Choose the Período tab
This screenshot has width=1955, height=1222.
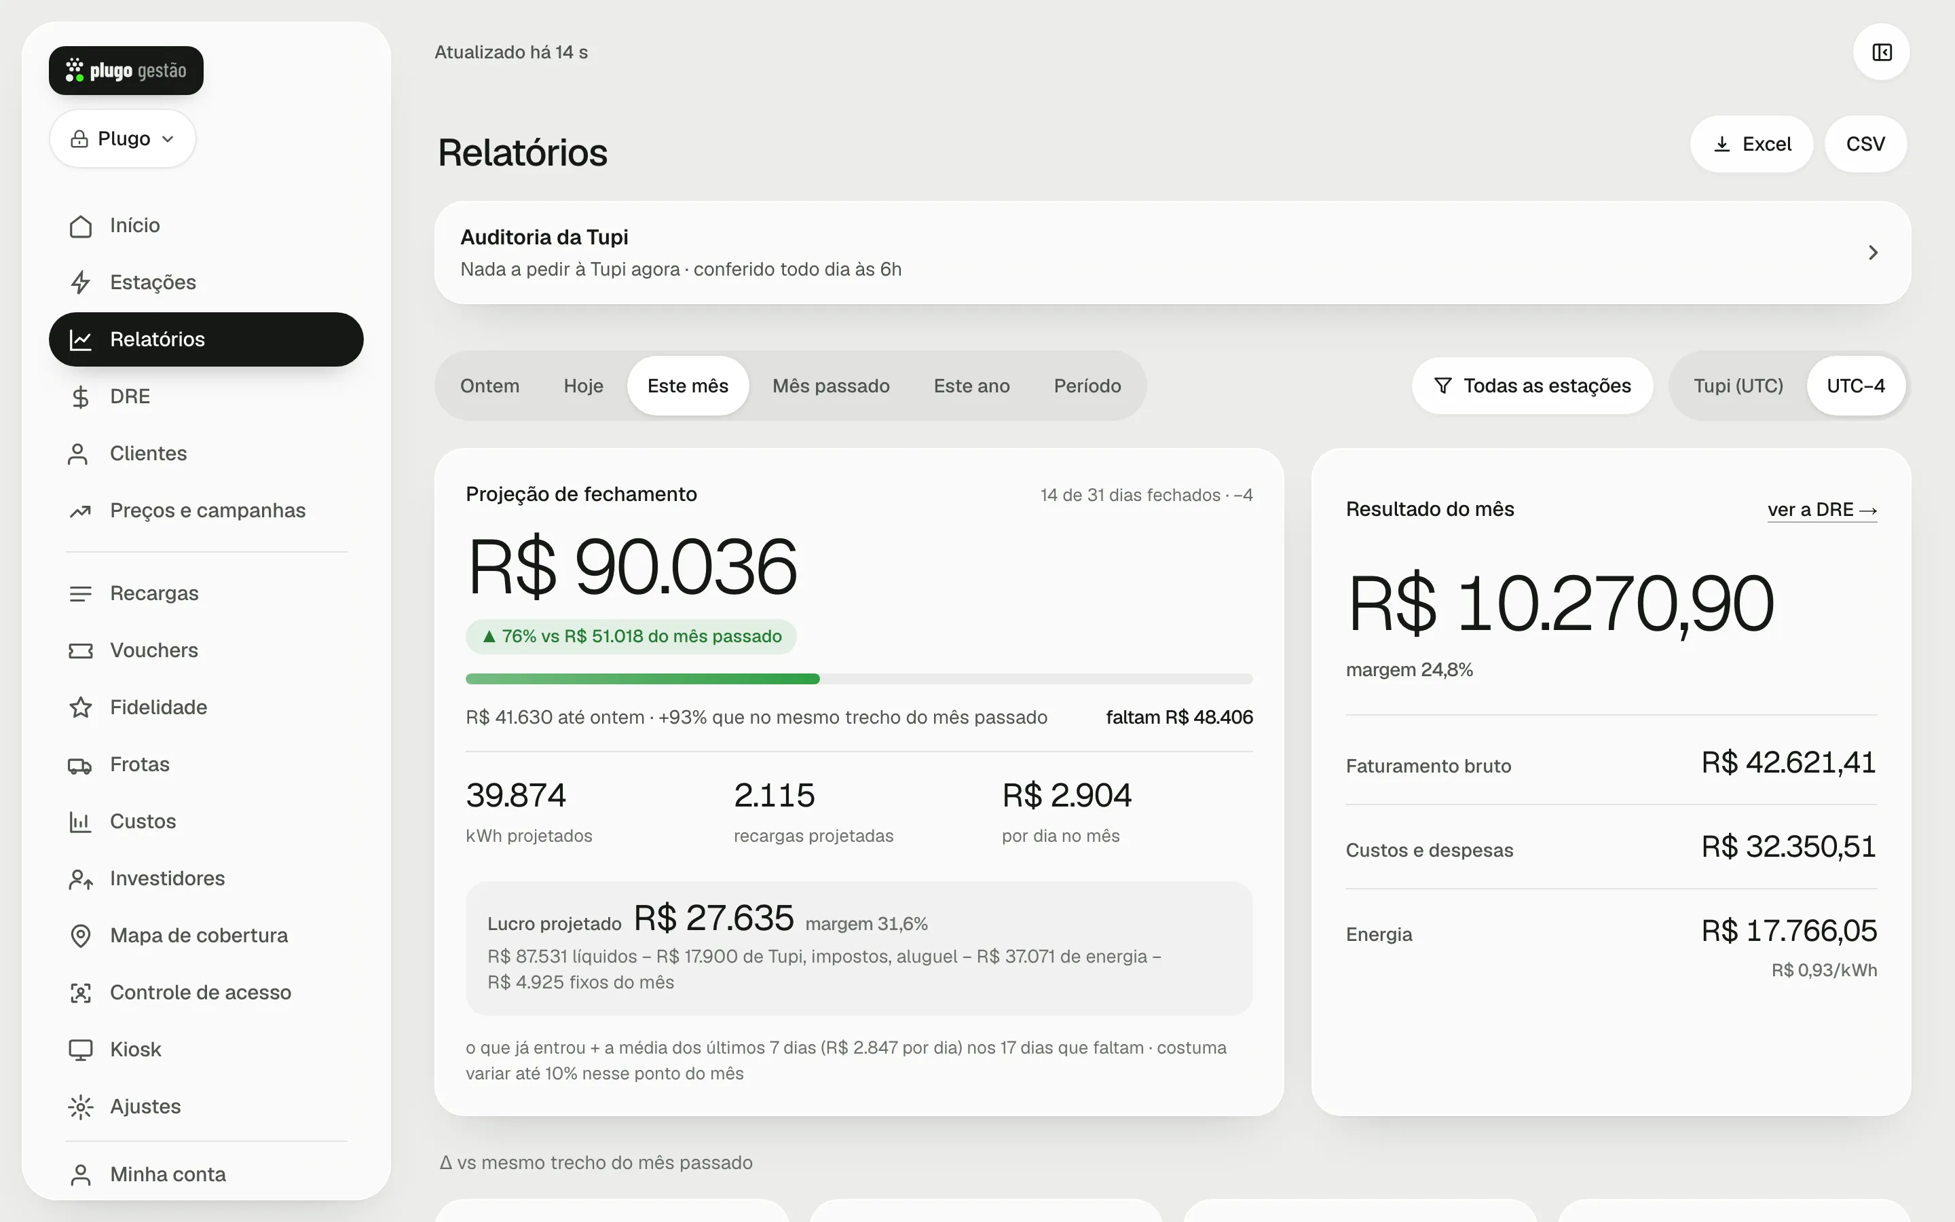click(1087, 386)
